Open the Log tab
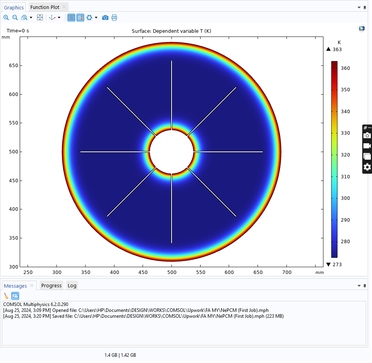This screenshot has width=372, height=363. click(72, 285)
